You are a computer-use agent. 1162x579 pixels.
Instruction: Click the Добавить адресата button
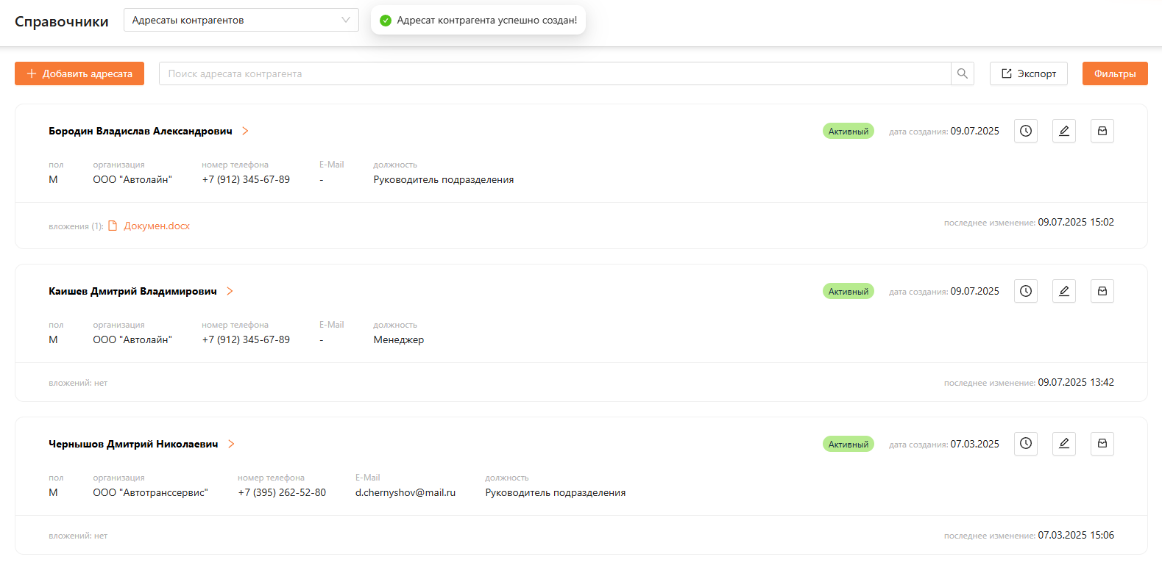click(x=79, y=73)
